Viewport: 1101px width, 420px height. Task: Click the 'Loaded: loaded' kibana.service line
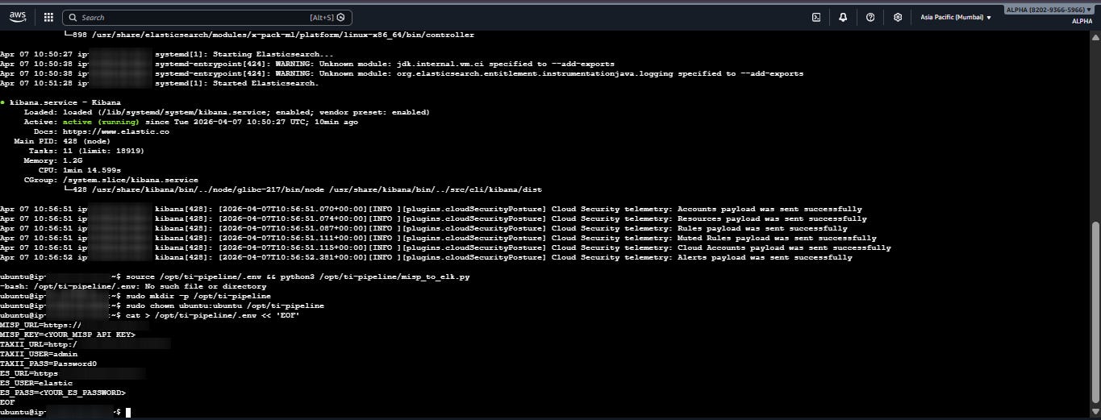(227, 112)
